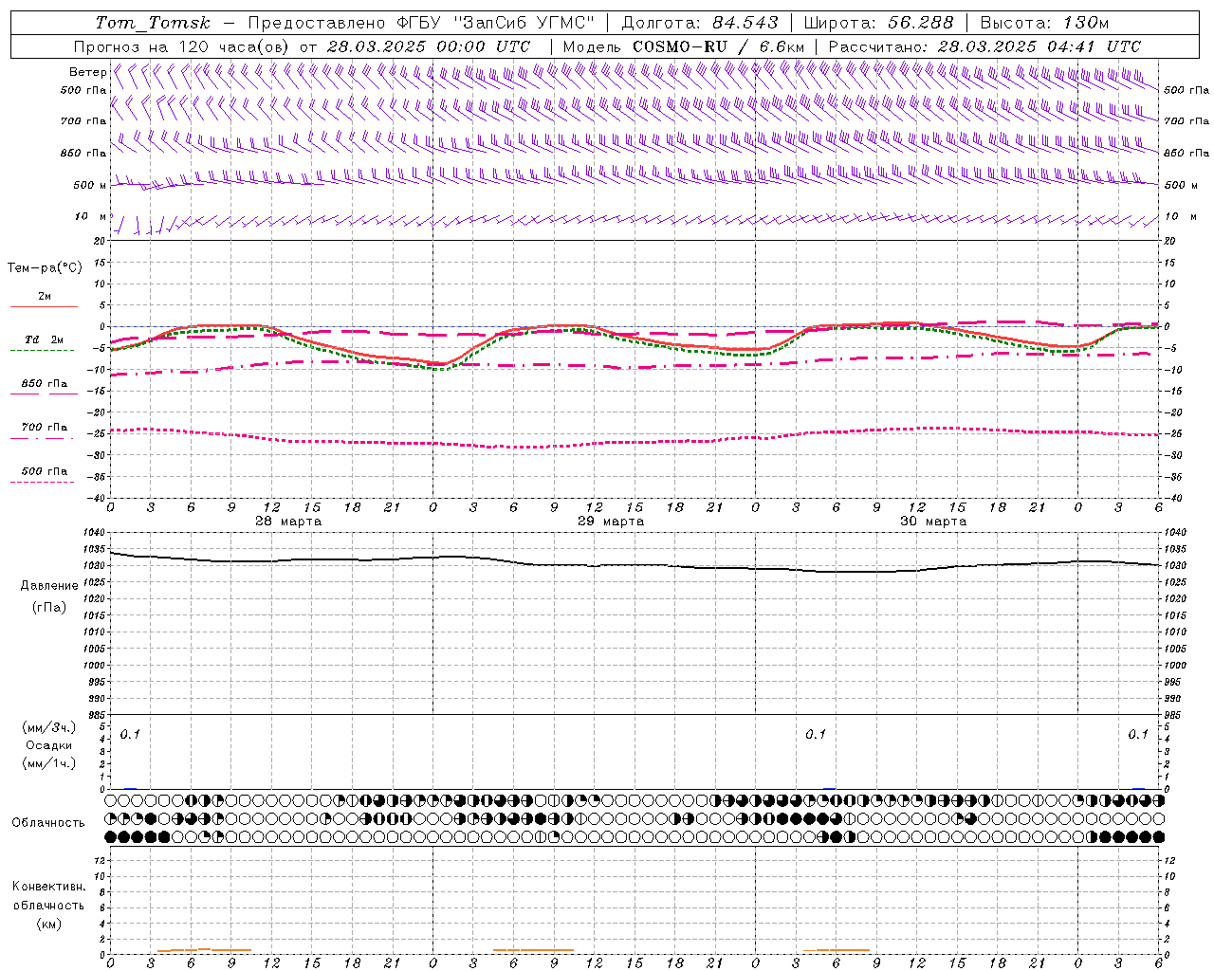Click the Рассчитано: 28.03.2025 04:41 UTC timestamp
The image size is (1214, 971).
tap(985, 46)
